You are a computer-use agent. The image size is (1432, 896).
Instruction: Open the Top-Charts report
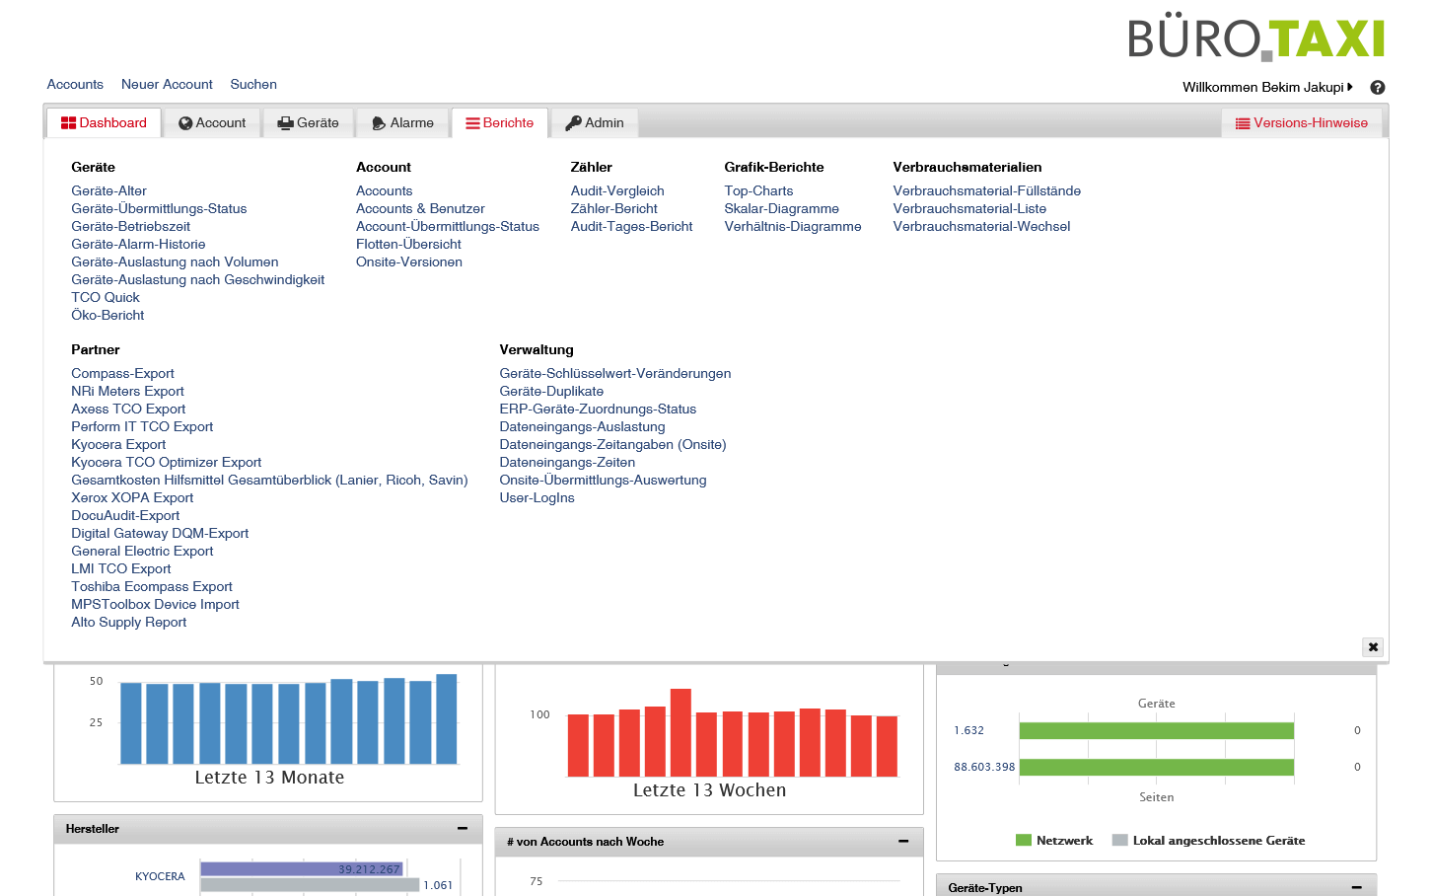pos(758,191)
